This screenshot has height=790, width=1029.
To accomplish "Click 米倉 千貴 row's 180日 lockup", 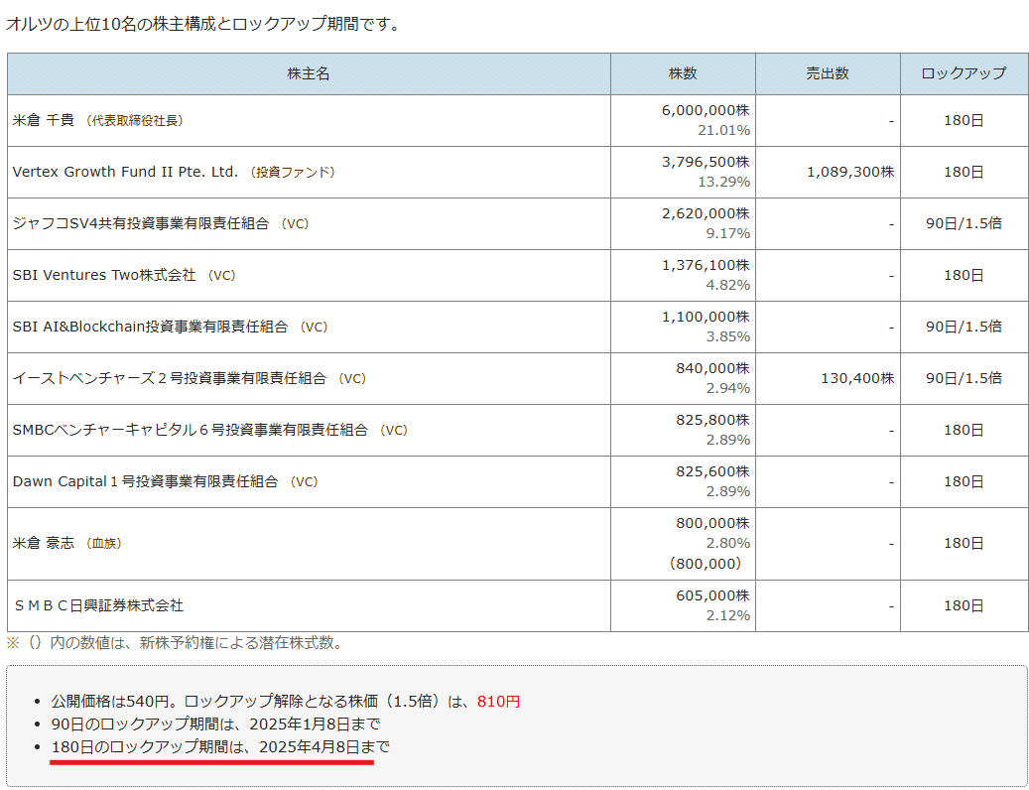I will pyautogui.click(x=964, y=121).
